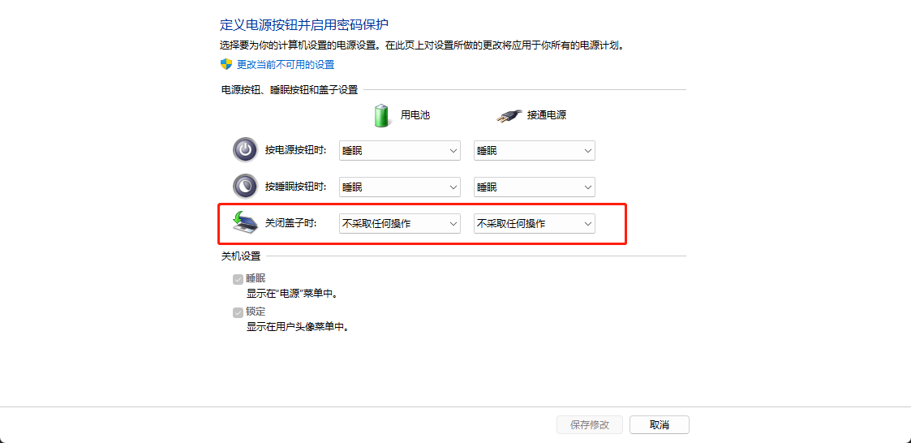
Task: Expand sleep button battery dropdown
Action: point(400,187)
